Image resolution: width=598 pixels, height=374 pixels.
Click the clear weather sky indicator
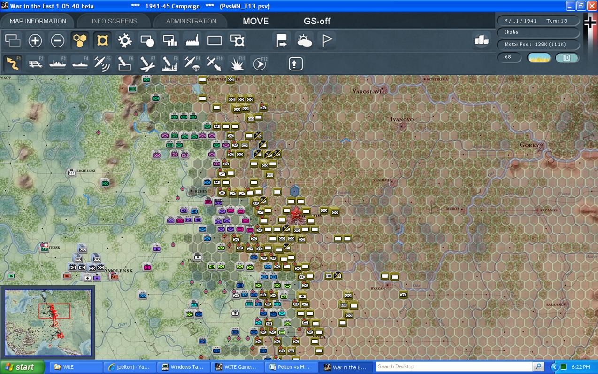[539, 58]
